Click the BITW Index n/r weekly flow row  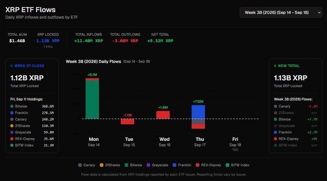296,145
